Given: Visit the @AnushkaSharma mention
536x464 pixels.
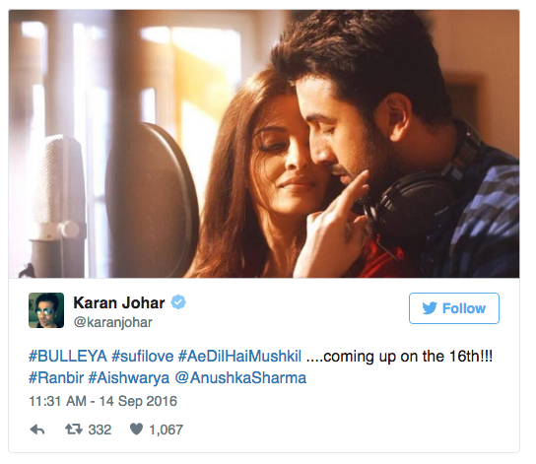Looking at the screenshot, I should 240,378.
